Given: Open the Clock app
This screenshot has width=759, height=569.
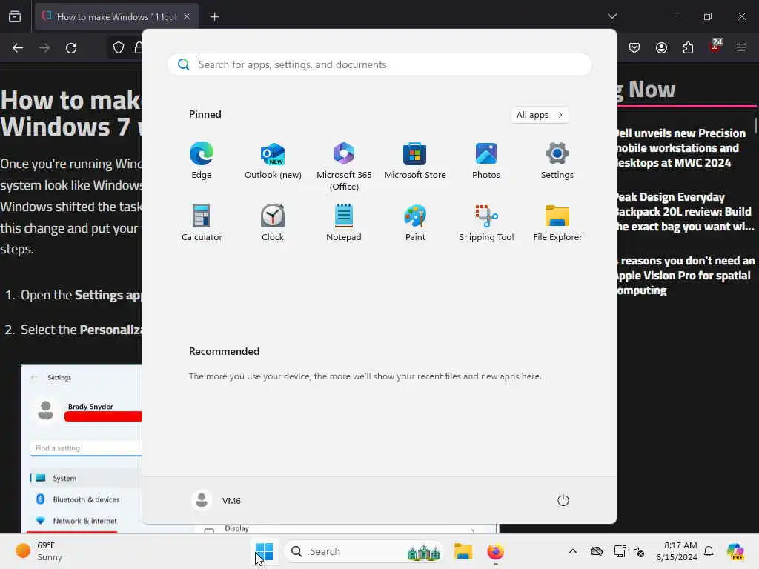Looking at the screenshot, I should [273, 222].
